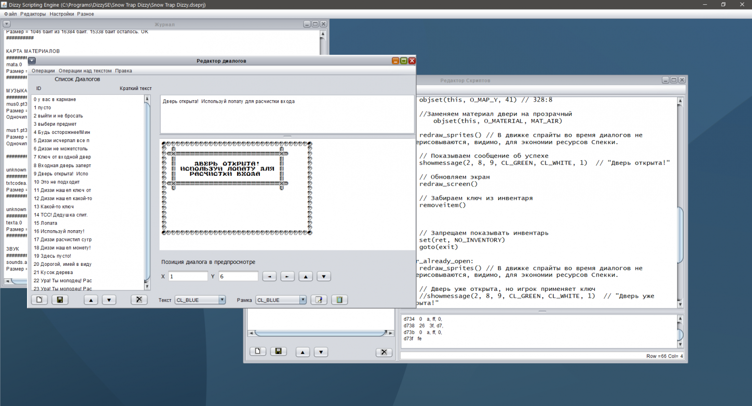Click the X position input field
The width and height of the screenshot is (752, 406).
188,276
